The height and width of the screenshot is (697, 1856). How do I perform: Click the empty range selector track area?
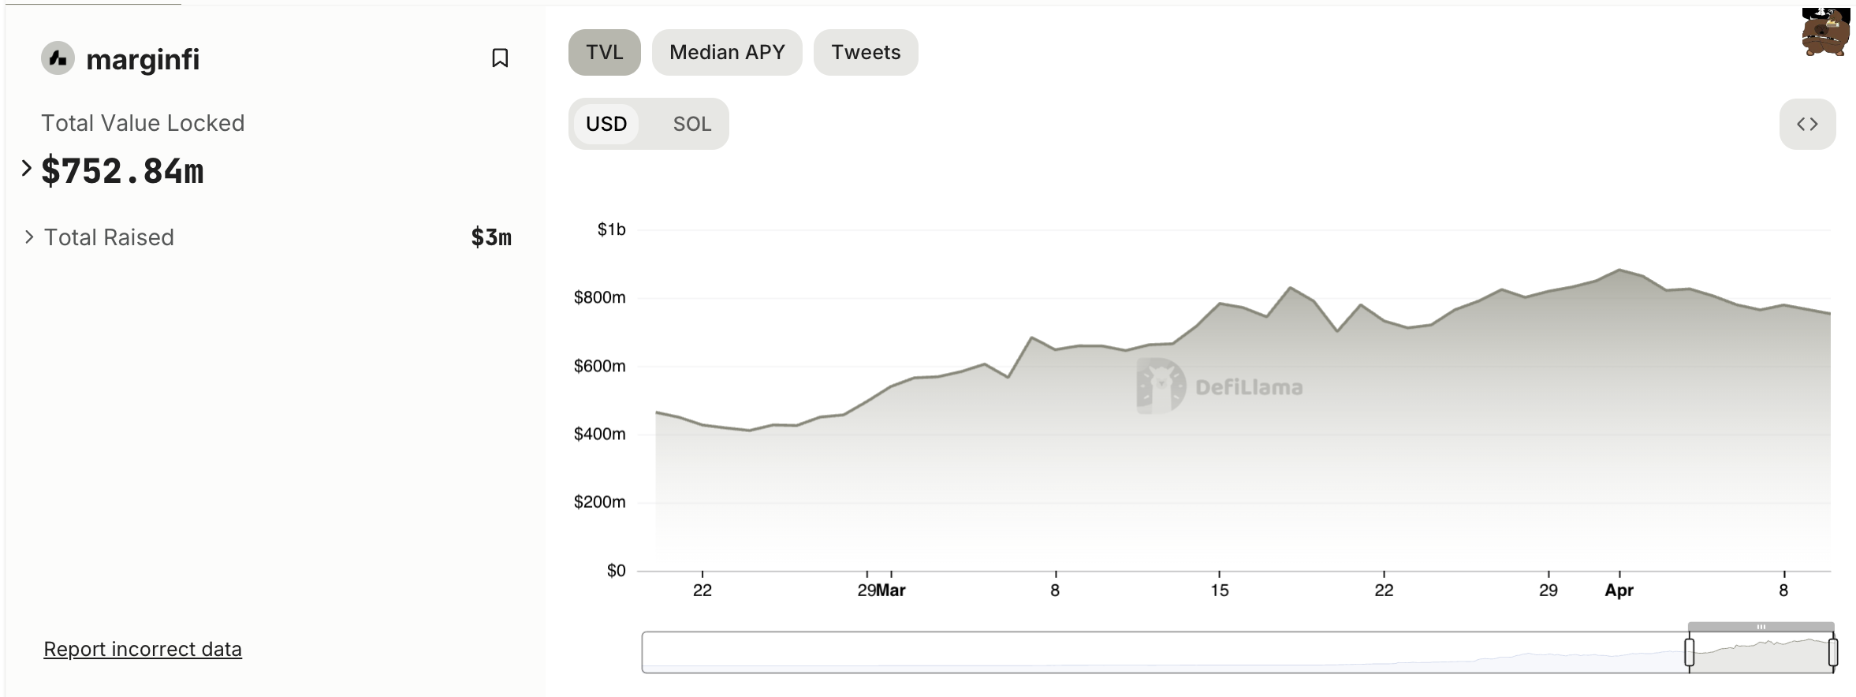(1104, 652)
